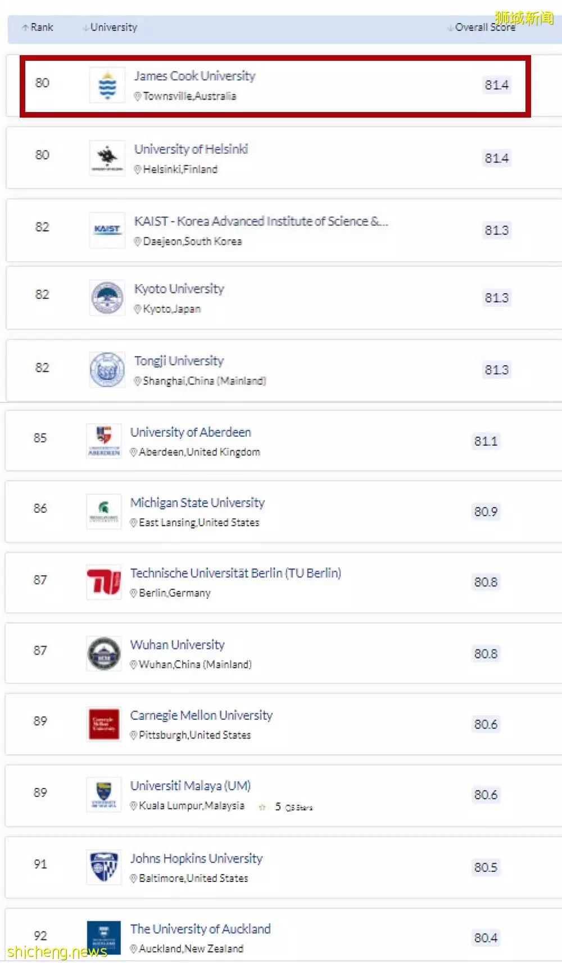Click KAIST's 81.3 overall score
Image resolution: width=562 pixels, height=963 pixels.
[497, 230]
